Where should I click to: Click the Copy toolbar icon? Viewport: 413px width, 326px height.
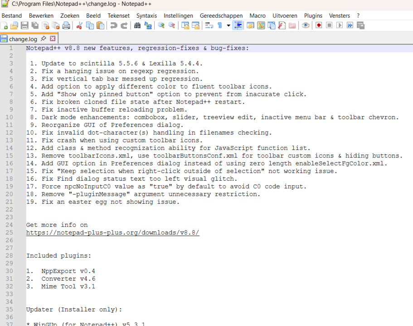click(90, 25)
